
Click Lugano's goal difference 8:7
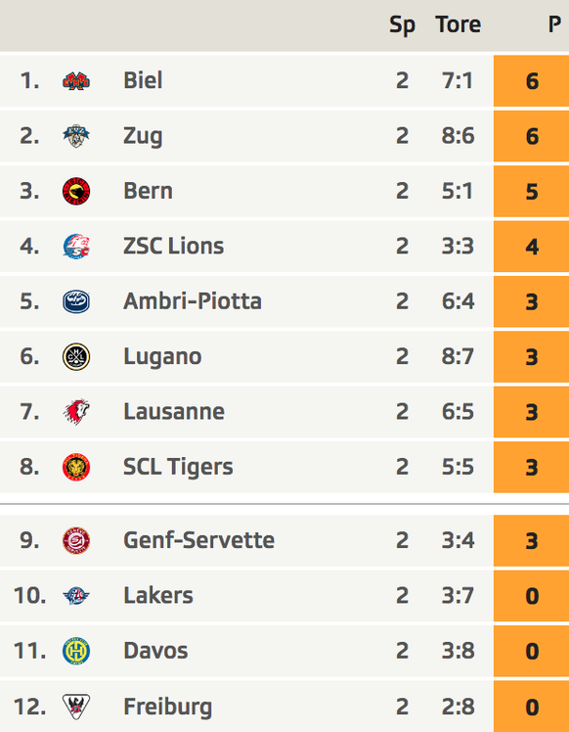[458, 356]
